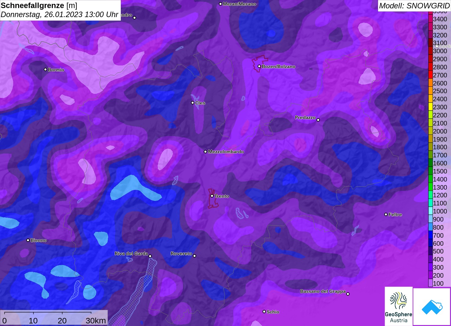Click the Feltre city marker
The height and width of the screenshot is (326, 451).
tap(386, 214)
